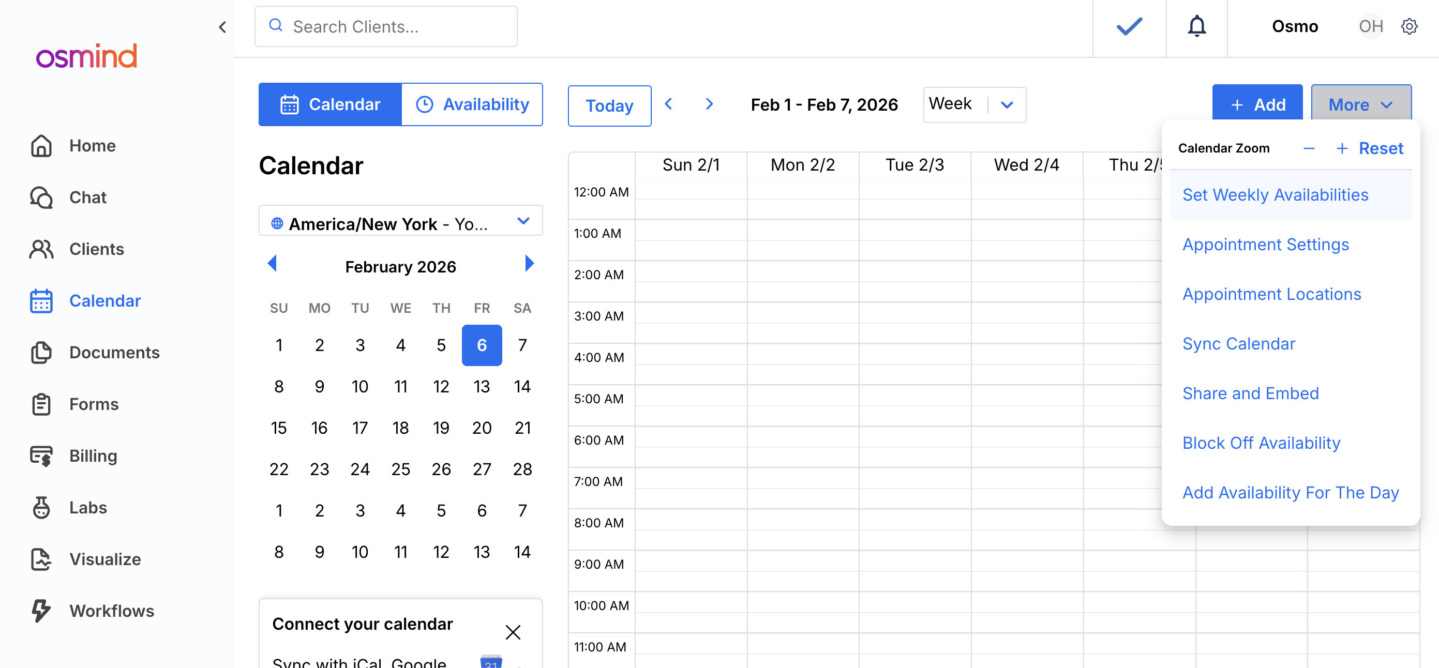Reset the calendar zoom

point(1381,148)
